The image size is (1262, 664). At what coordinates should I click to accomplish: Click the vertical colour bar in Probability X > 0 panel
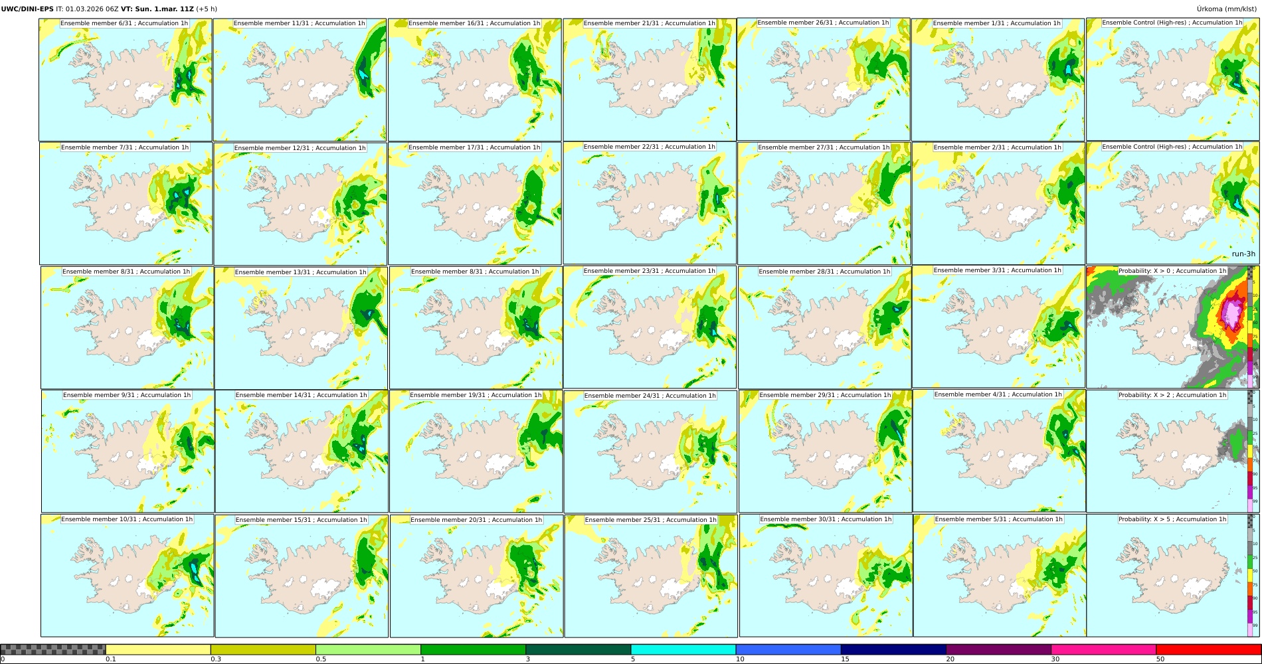tap(1251, 327)
